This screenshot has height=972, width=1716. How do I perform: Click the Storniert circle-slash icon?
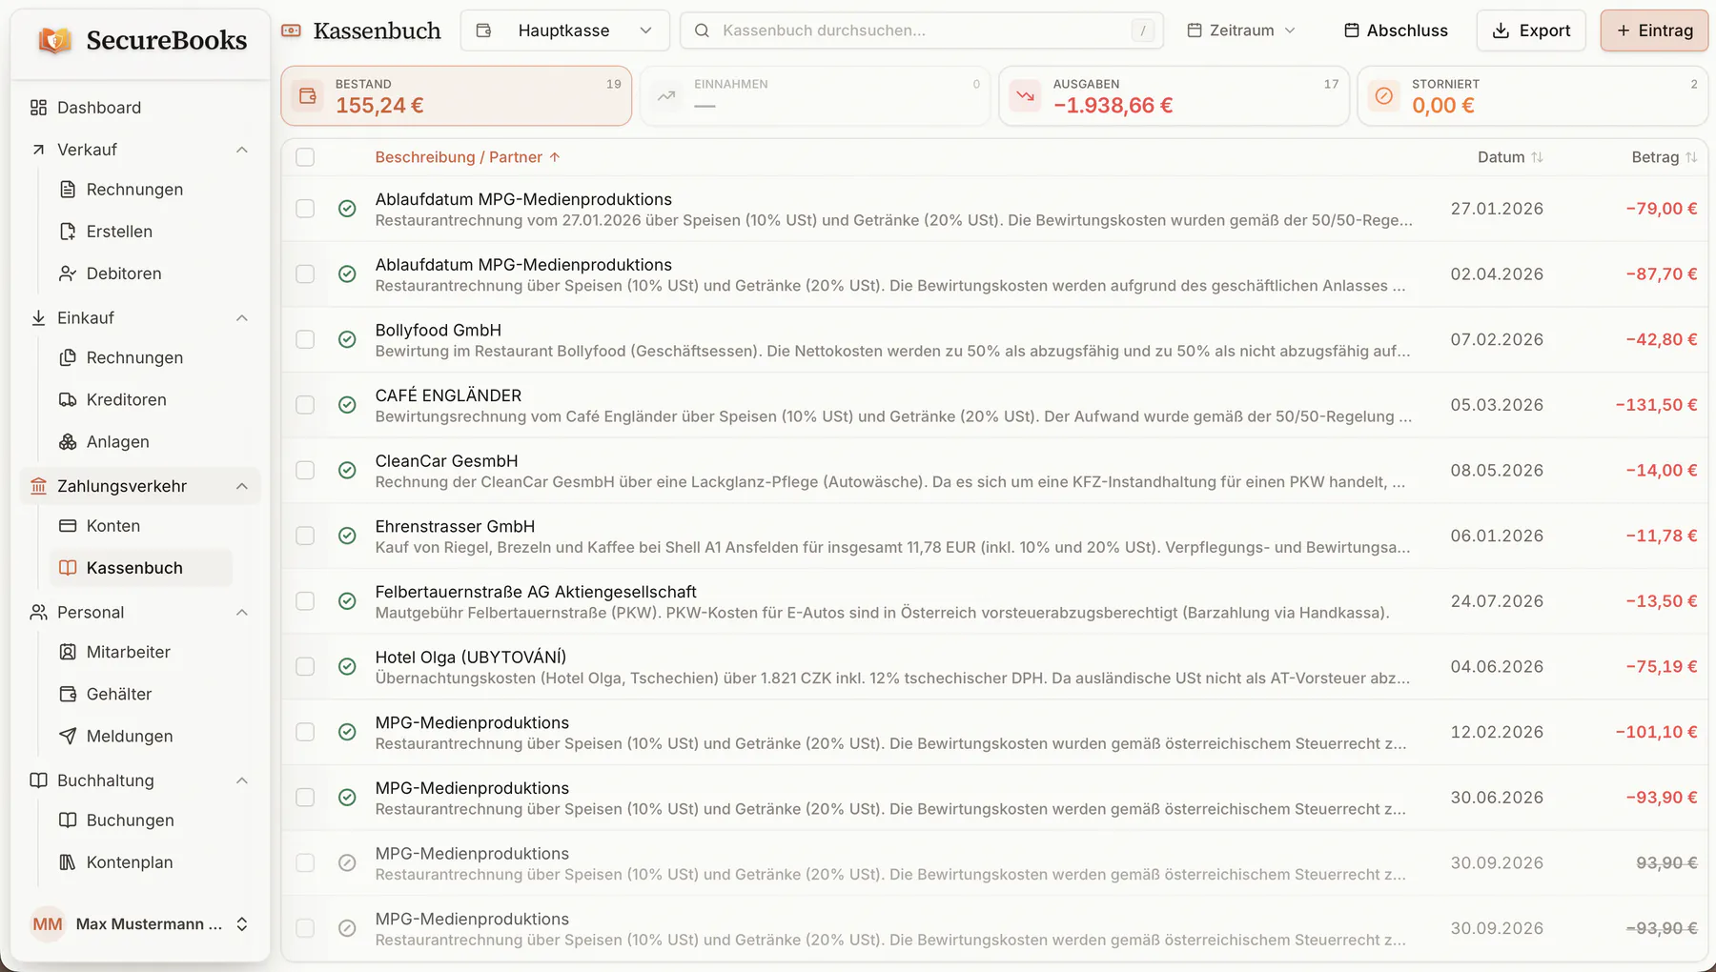[x=1384, y=95]
